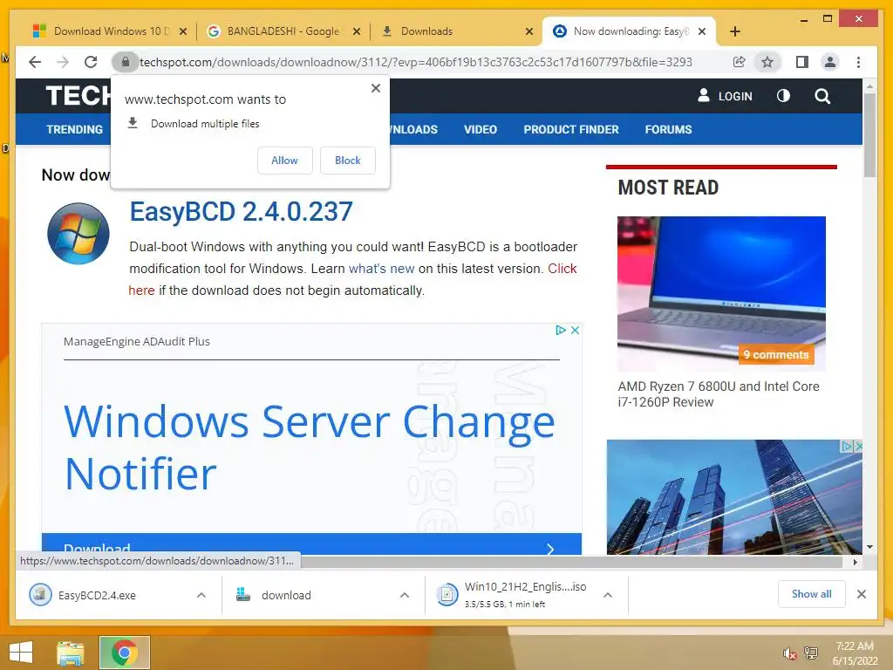Viewport: 893px width, 670px height.
Task: Click the blue Download ad button
Action: point(311,544)
